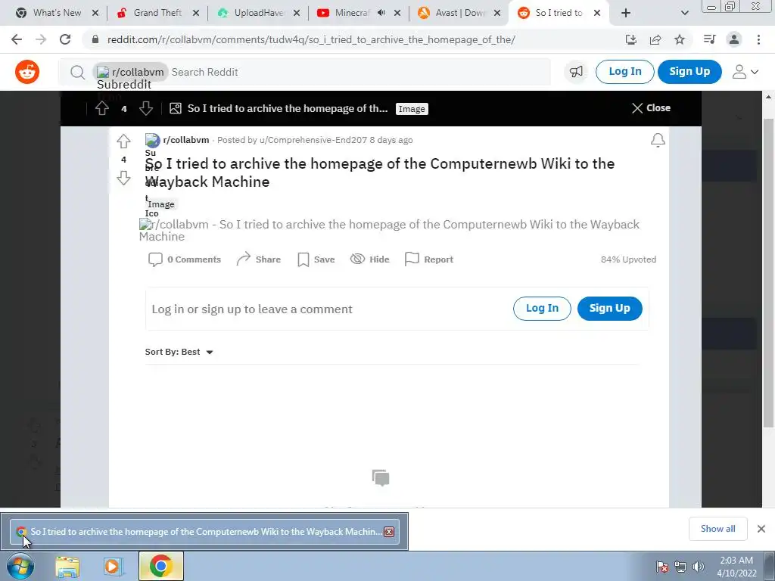Open Chrome three-dot menu

pyautogui.click(x=758, y=39)
